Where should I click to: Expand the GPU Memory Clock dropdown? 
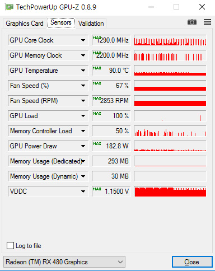click(48, 55)
